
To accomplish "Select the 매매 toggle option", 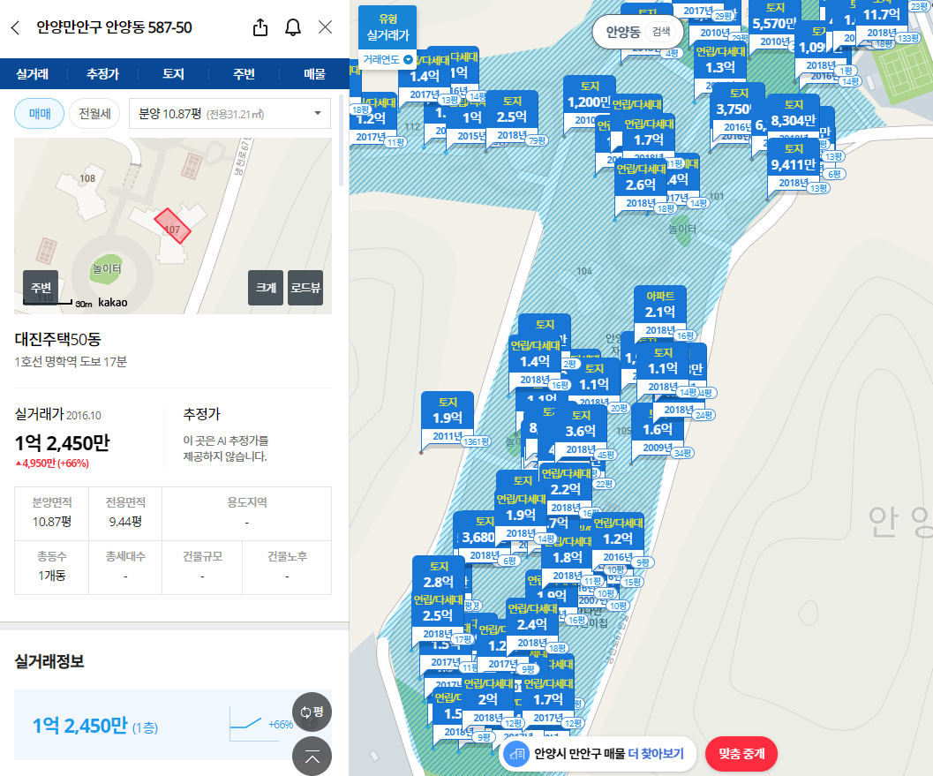I will 40,114.
